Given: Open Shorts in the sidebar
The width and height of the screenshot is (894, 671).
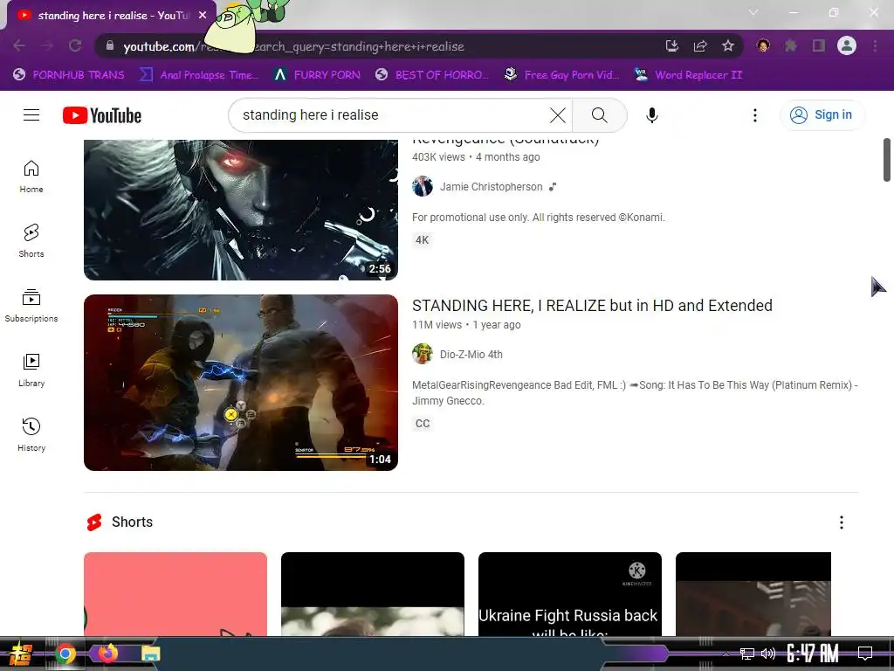Looking at the screenshot, I should coord(31,241).
